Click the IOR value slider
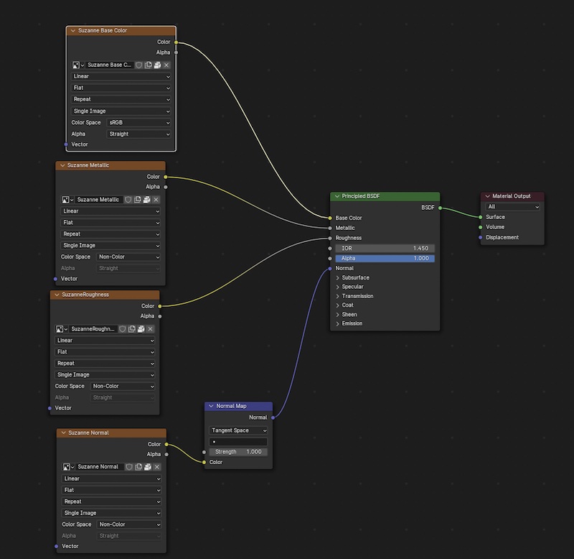 point(385,249)
